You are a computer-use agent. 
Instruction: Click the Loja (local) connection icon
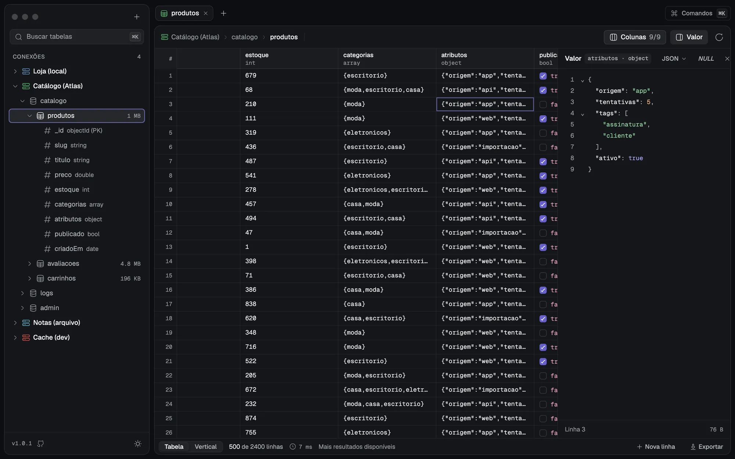tap(26, 71)
